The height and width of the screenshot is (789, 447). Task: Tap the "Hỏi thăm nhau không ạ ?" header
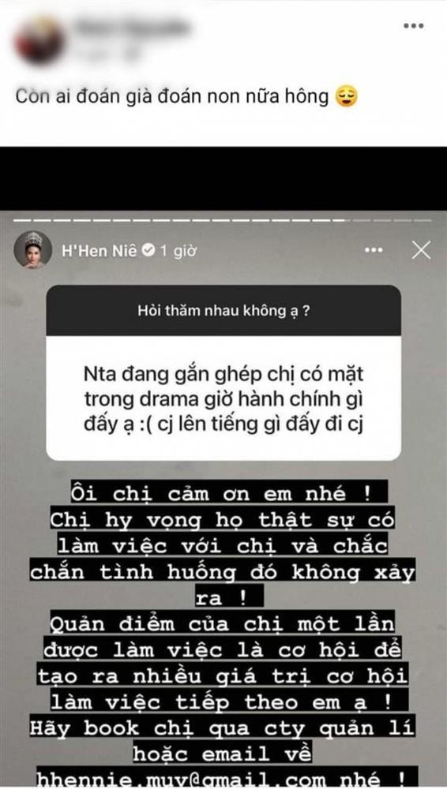point(223,310)
